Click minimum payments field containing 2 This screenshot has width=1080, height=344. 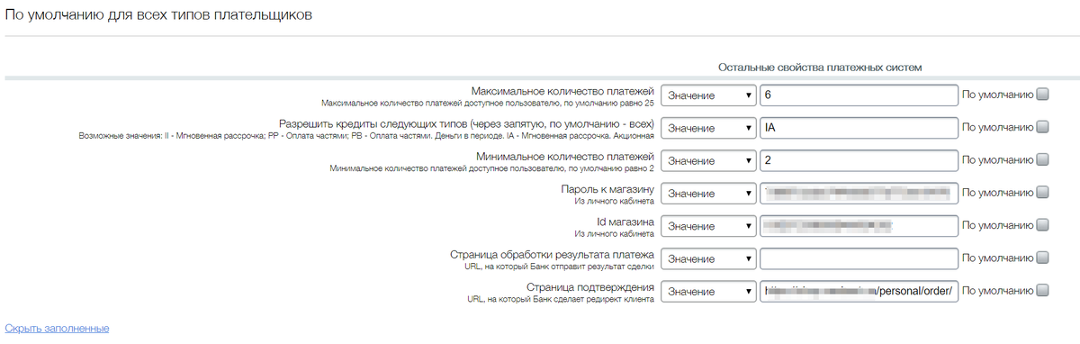[859, 160]
